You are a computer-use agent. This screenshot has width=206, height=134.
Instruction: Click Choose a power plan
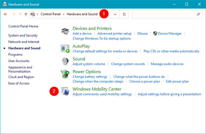click(145, 81)
